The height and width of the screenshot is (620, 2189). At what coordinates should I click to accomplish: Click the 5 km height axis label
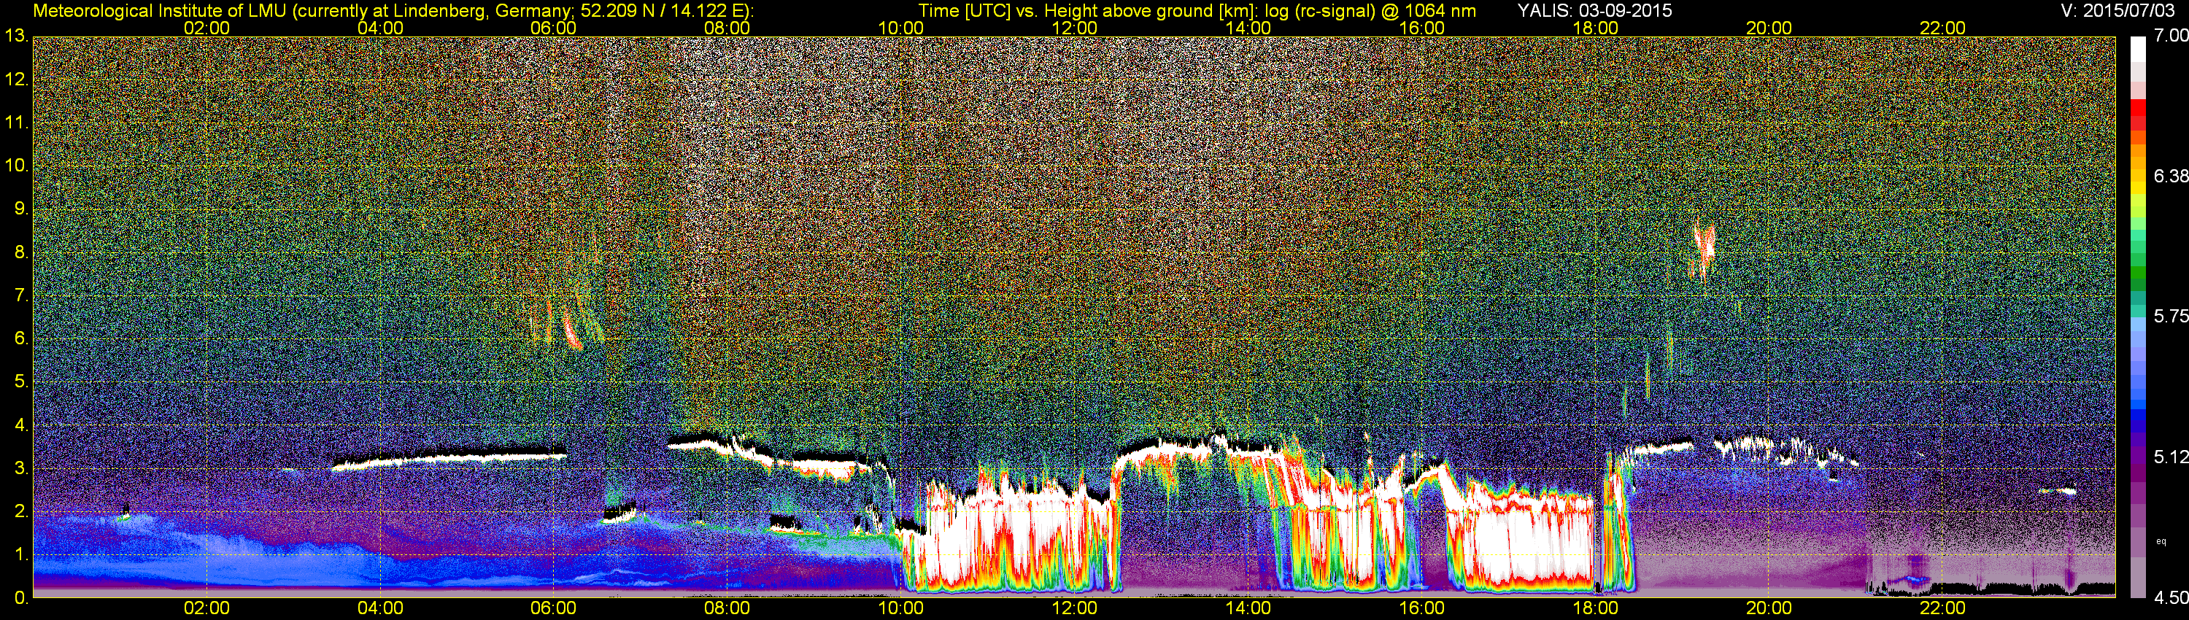pos(21,382)
